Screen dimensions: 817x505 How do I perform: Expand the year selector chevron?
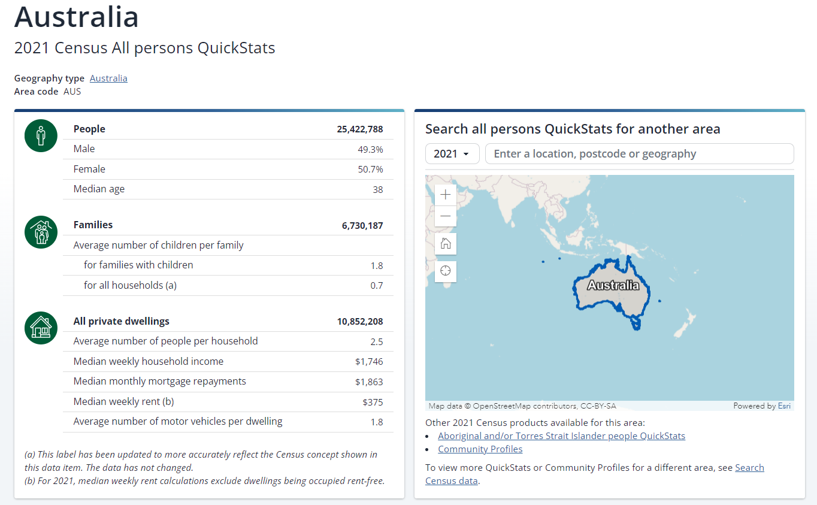tap(466, 153)
